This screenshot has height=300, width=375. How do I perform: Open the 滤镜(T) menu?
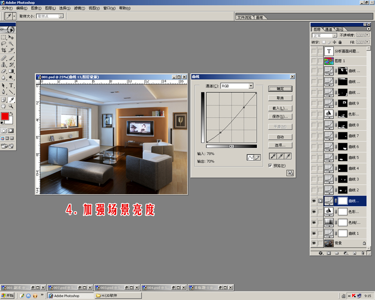click(79, 8)
